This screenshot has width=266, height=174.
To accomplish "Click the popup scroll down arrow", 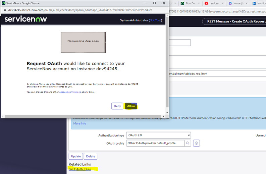I will point(167,113).
